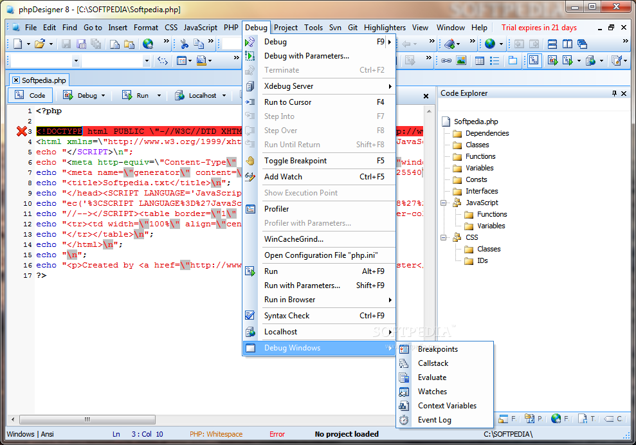Open the Project menu
636x445 pixels.
click(x=286, y=28)
